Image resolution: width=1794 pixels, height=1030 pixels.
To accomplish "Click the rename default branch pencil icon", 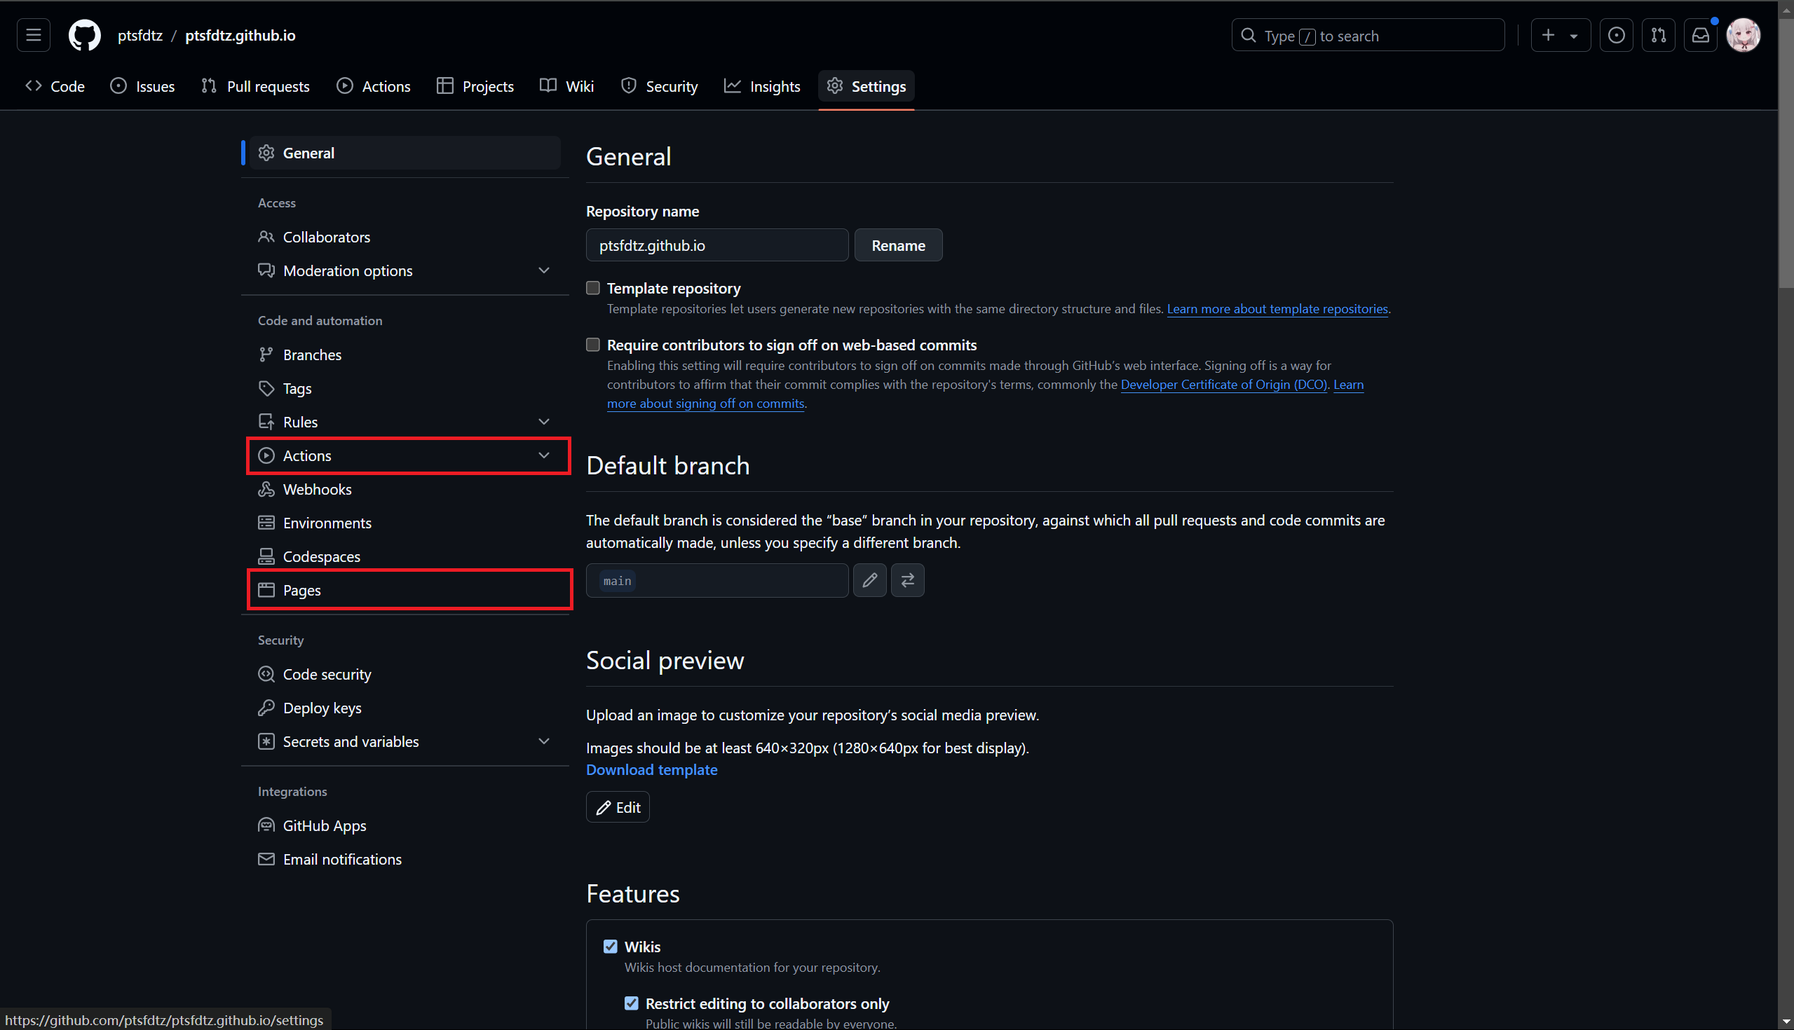I will [870, 581].
